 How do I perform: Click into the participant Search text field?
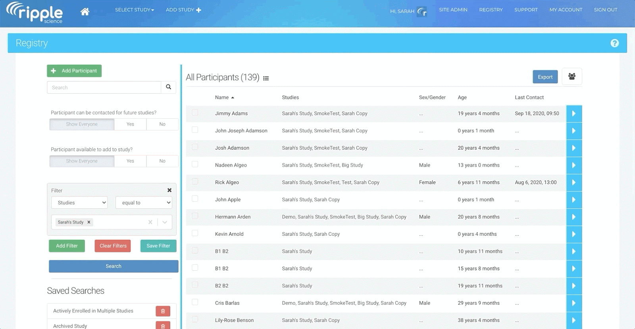coord(104,88)
